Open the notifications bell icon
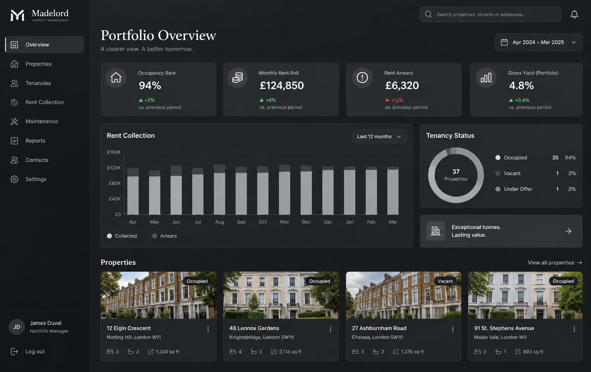This screenshot has height=372, width=591. point(574,14)
